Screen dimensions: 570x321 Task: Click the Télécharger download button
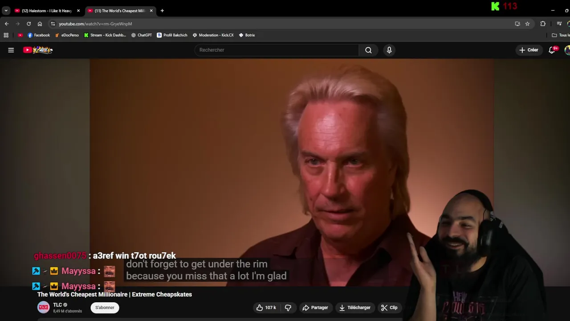coord(355,308)
